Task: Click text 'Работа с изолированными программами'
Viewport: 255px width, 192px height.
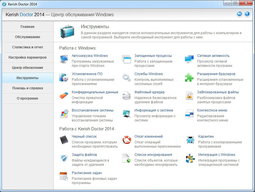Action: 220,144
